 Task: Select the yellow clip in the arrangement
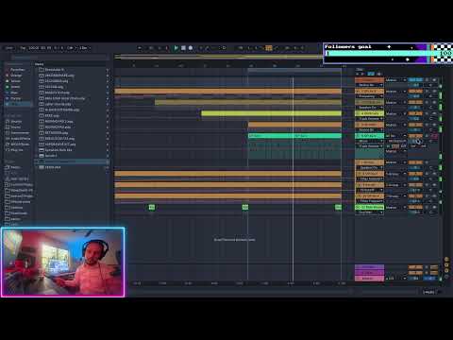pos(271,113)
